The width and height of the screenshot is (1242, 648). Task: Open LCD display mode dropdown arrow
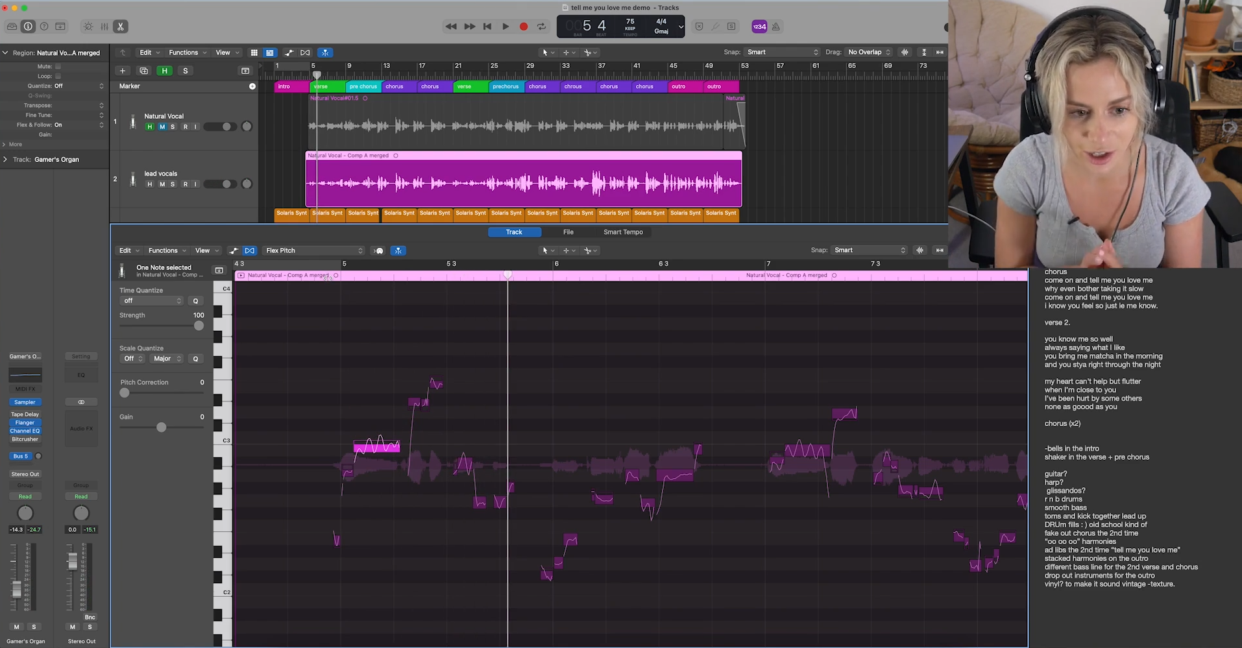click(681, 27)
